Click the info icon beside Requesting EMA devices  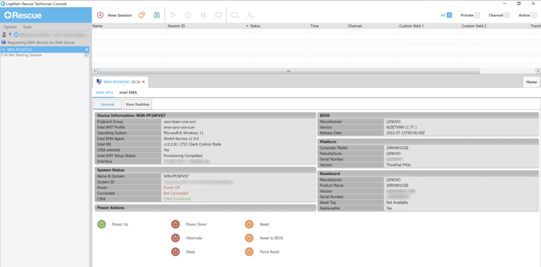point(4,42)
